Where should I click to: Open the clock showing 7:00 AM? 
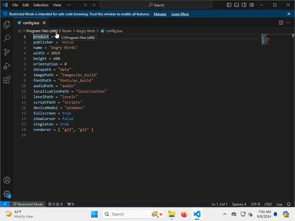coord(264,214)
